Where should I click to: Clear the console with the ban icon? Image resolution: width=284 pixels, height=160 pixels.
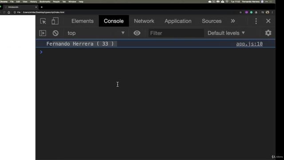pos(55,33)
